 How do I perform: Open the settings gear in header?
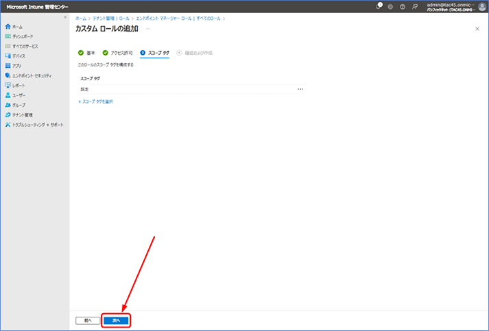click(x=390, y=7)
